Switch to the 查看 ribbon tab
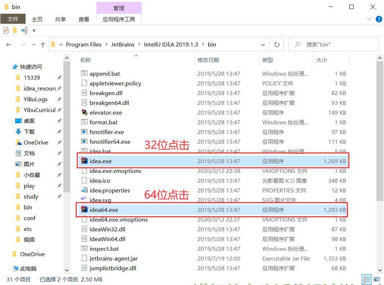The image size is (384, 285). pyautogui.click(x=84, y=19)
